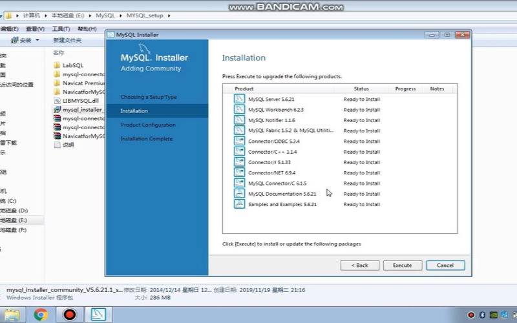Image resolution: width=517 pixels, height=323 pixels.
Task: Select the Installation step in sidebar
Action: click(x=157, y=110)
